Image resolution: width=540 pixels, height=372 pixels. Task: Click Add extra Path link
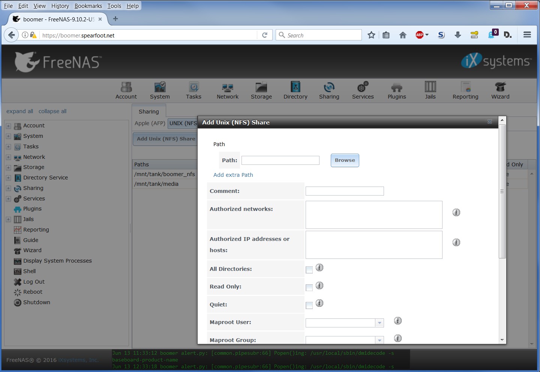coord(233,175)
